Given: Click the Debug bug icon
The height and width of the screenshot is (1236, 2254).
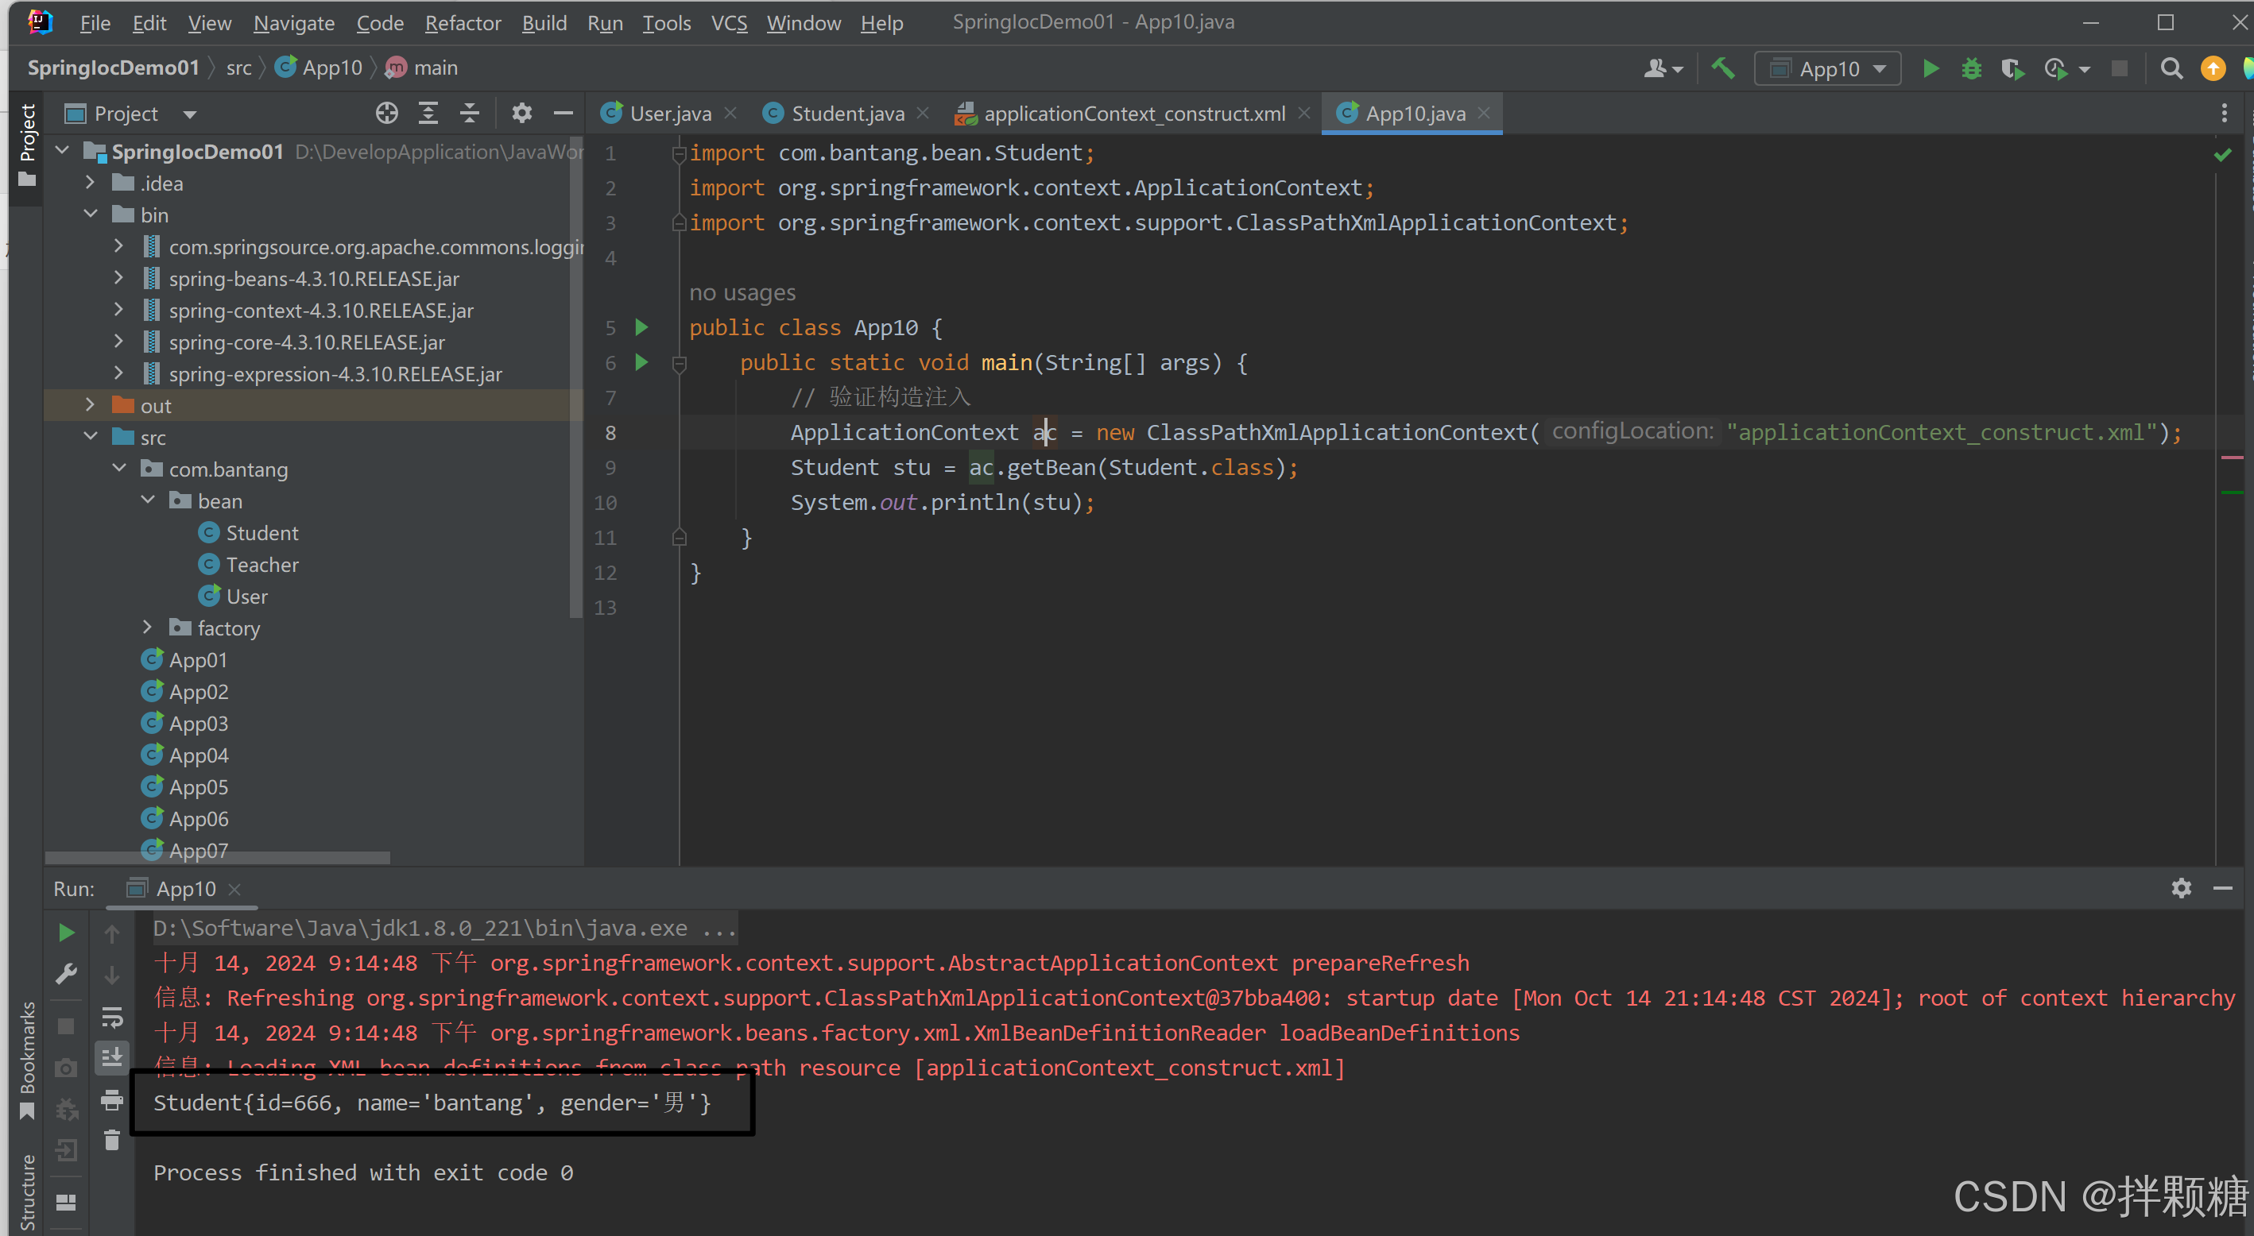Looking at the screenshot, I should (x=1970, y=68).
